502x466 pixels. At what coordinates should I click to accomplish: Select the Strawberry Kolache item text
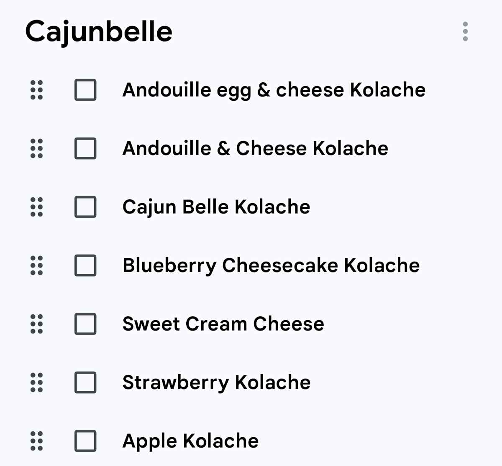216,382
